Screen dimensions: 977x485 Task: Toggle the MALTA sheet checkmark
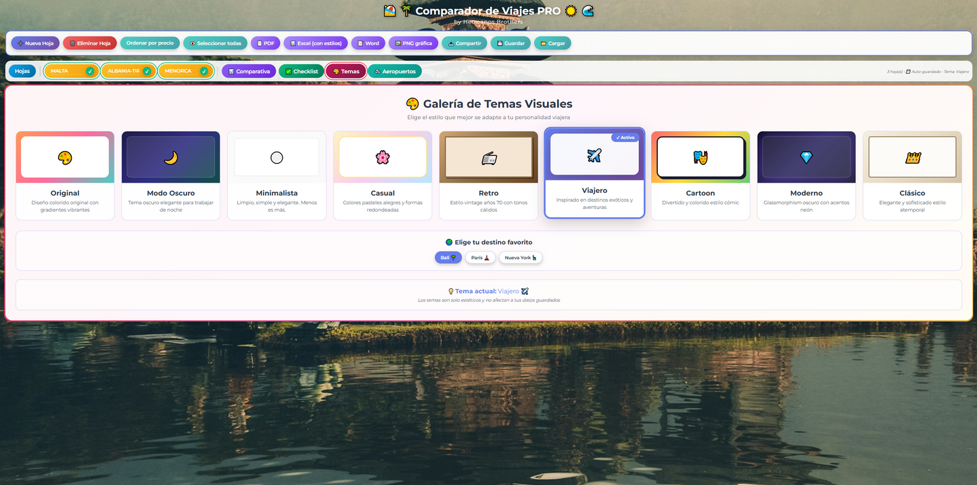tap(90, 71)
